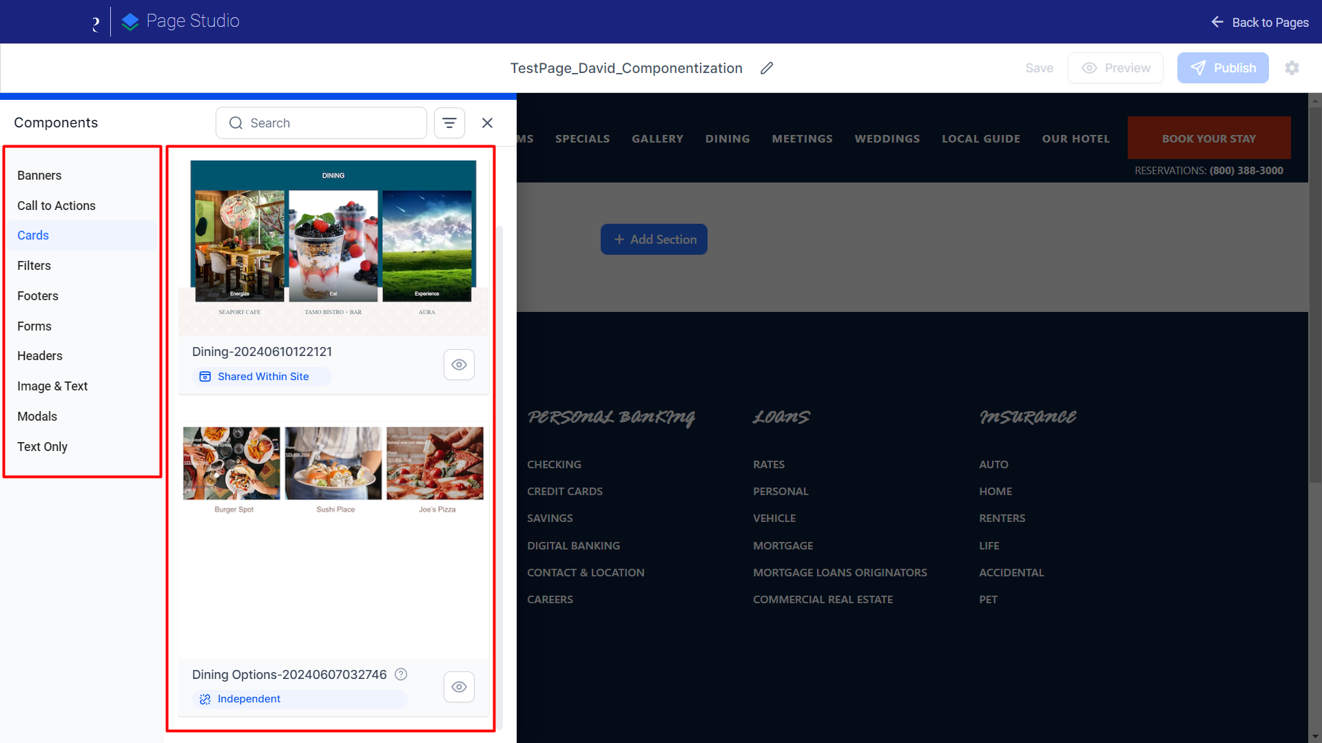Screen dimensions: 1322x743
Task: Preview Dining Options-20240607032746 with eye icon
Action: click(x=459, y=687)
